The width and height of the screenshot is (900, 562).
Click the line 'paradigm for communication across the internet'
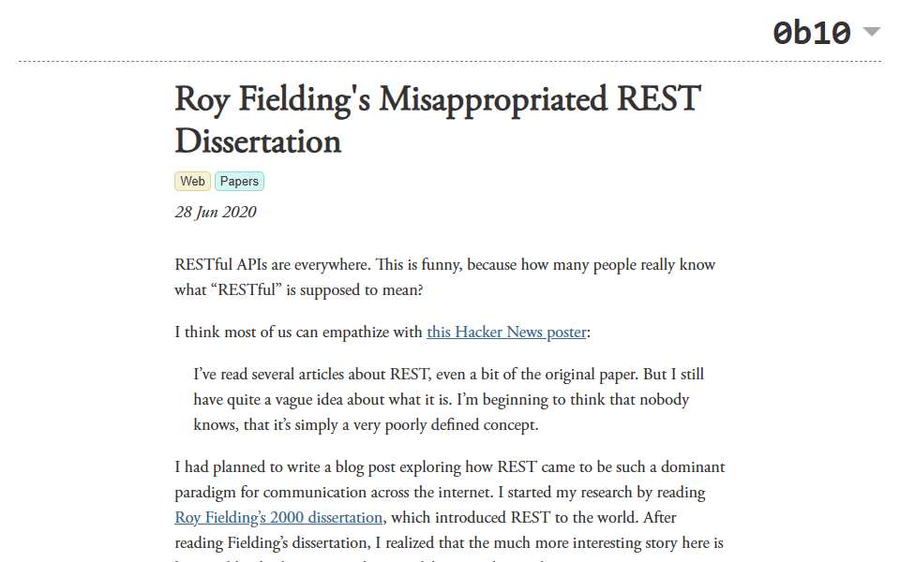click(x=441, y=492)
